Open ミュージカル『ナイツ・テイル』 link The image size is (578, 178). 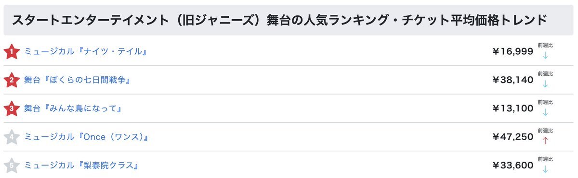[x=86, y=51]
